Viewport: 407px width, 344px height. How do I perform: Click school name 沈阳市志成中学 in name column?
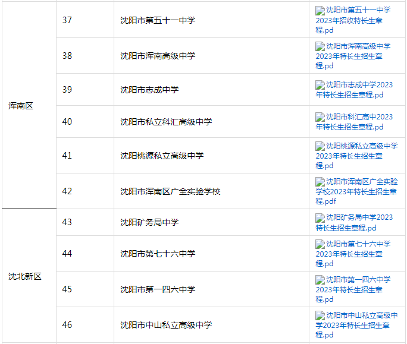point(149,90)
